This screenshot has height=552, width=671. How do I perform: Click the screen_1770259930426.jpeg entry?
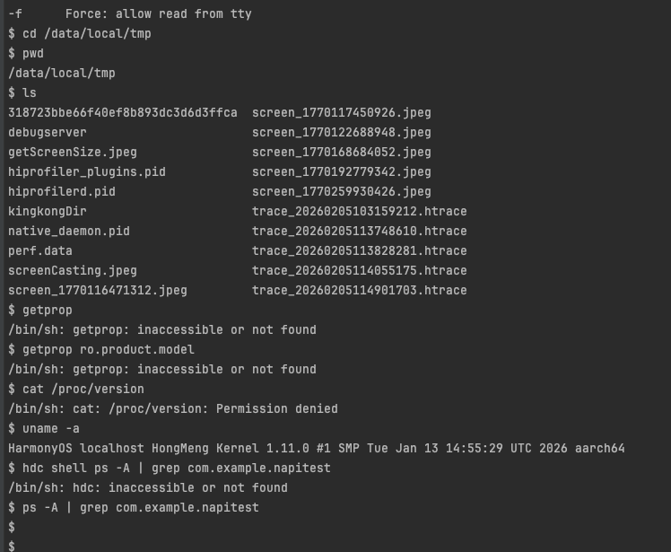tap(342, 191)
